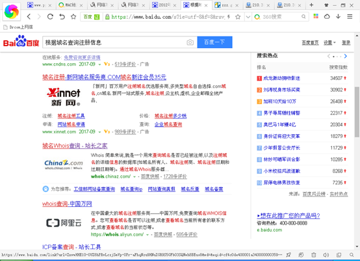Expand dropdown arrow after www.xinnet.com
Viewport: 360px width, 261px height.
[99, 132]
